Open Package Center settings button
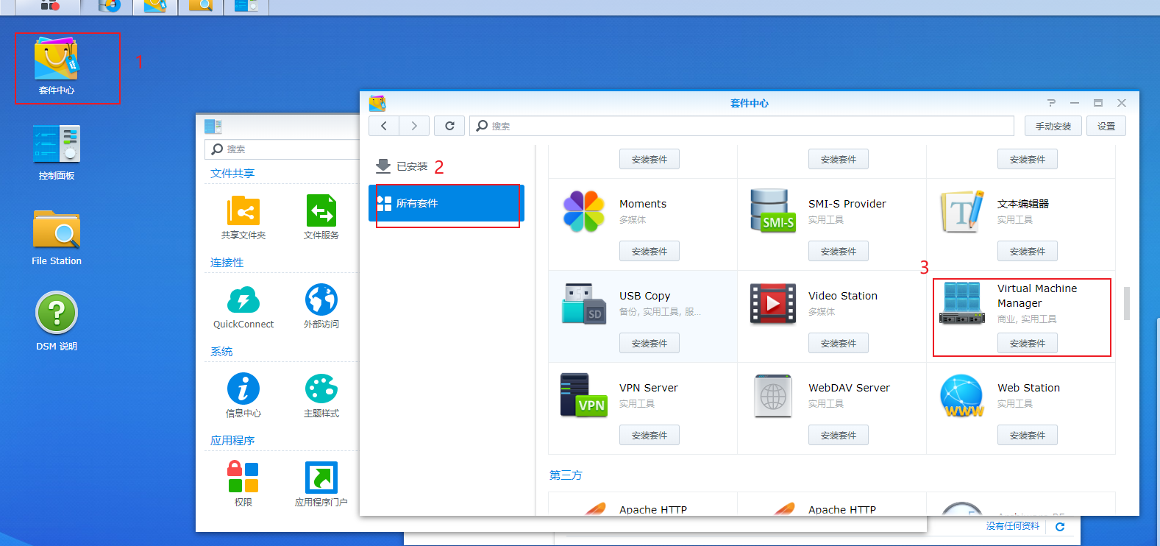This screenshot has width=1160, height=546. 1106,126
